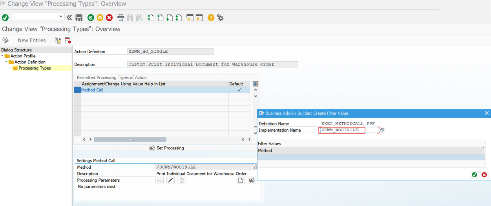Click the Create New Session icon
Screen dimensions: 491x206
(x=190, y=18)
